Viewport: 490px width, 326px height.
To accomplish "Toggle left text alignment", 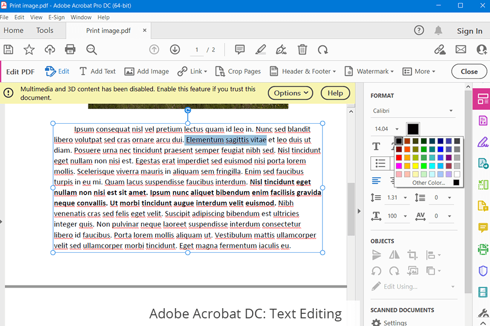I will [x=376, y=180].
